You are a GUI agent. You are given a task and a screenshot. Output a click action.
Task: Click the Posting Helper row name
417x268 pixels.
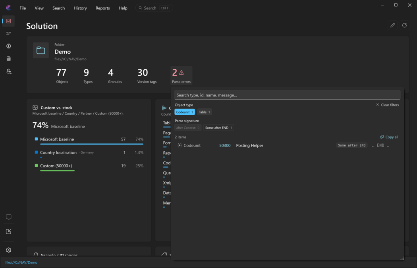click(249, 145)
